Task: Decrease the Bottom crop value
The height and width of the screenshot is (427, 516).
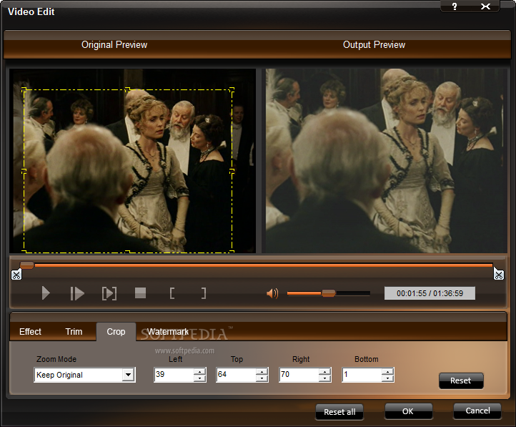Action: click(x=387, y=378)
